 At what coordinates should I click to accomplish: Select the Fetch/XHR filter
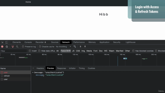[66, 51]
